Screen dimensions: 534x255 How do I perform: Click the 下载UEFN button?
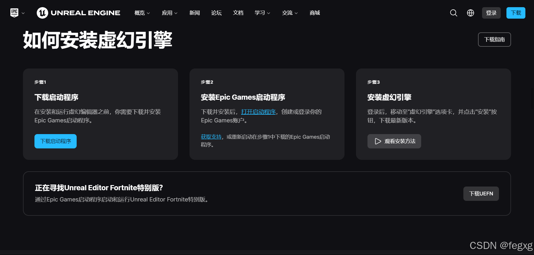pos(481,194)
